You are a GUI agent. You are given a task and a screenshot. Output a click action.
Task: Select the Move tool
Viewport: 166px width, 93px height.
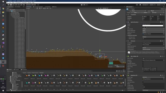tap(11, 5)
